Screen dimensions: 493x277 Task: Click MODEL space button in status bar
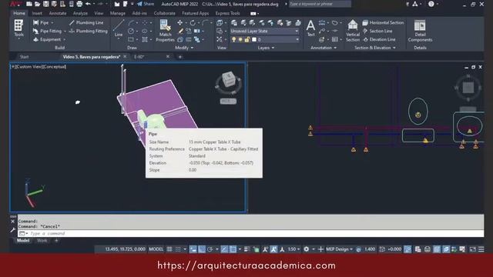[156, 249]
